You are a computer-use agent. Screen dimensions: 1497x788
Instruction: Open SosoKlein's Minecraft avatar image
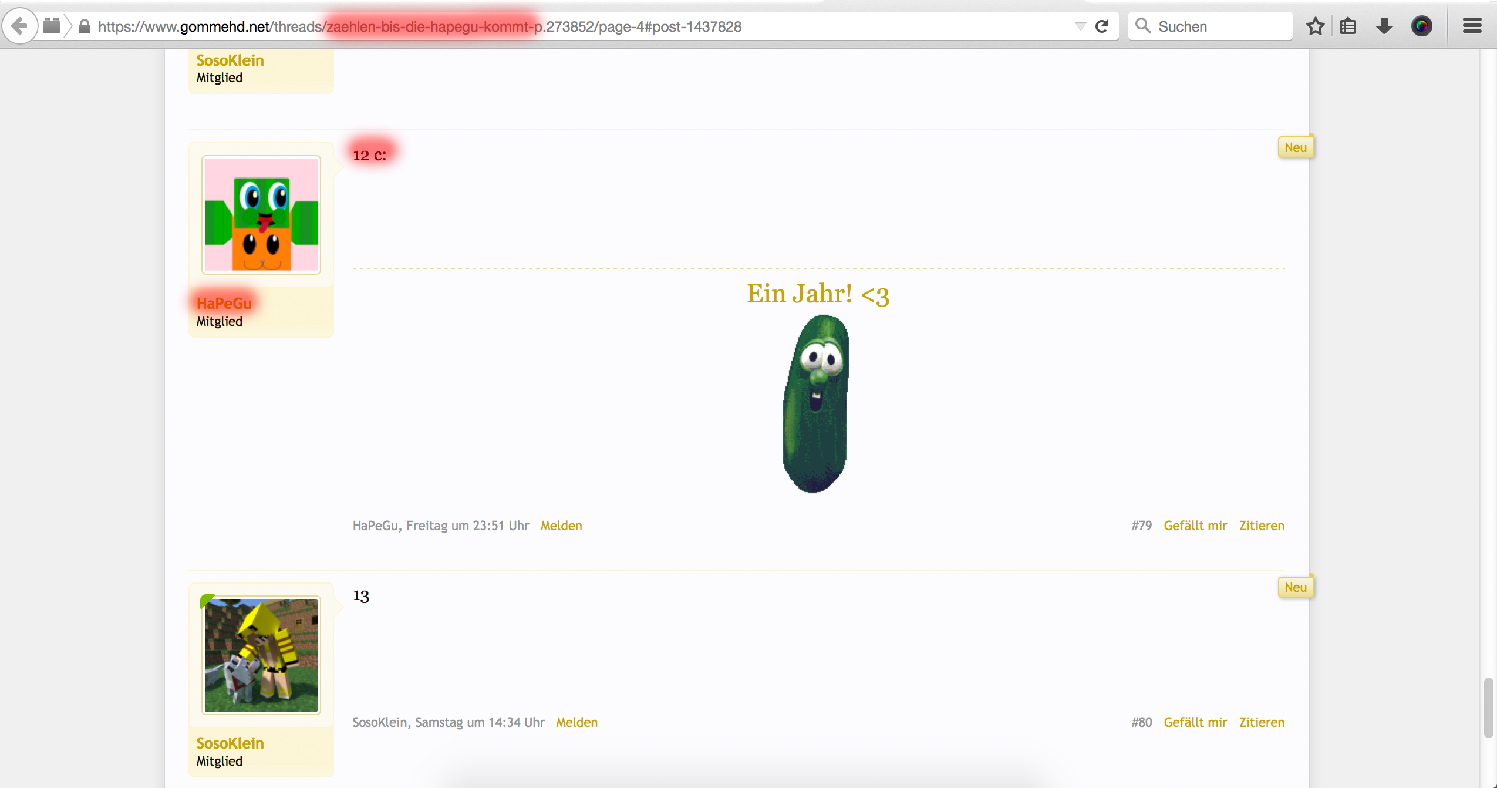click(x=261, y=655)
